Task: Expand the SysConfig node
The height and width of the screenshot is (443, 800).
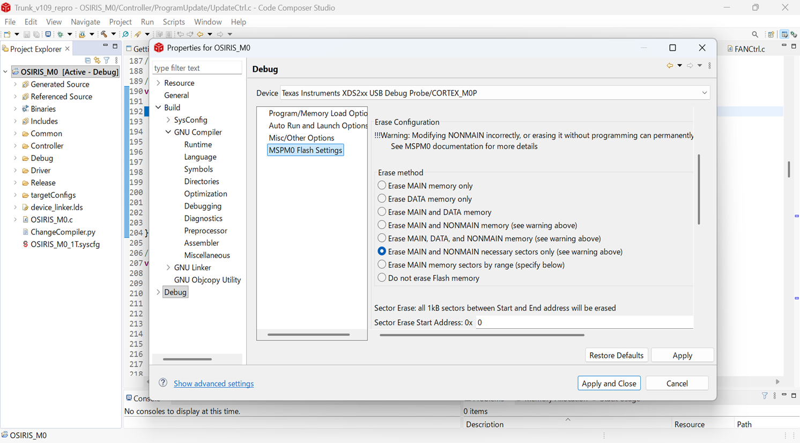Action: click(x=168, y=120)
